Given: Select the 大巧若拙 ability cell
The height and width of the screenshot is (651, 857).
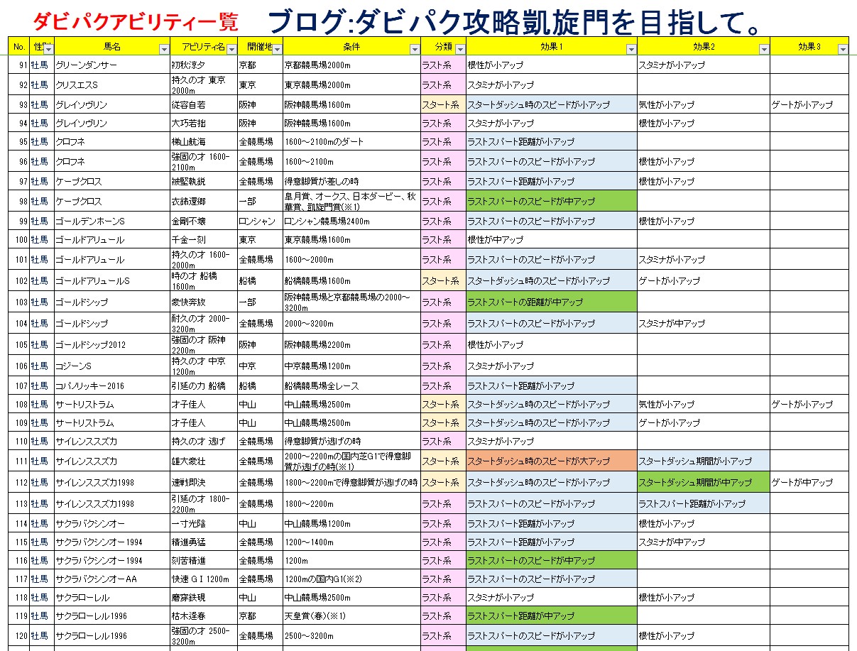Looking at the screenshot, I should coord(204,123).
